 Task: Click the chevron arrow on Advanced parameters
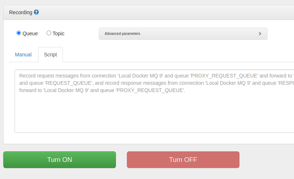pos(260,33)
